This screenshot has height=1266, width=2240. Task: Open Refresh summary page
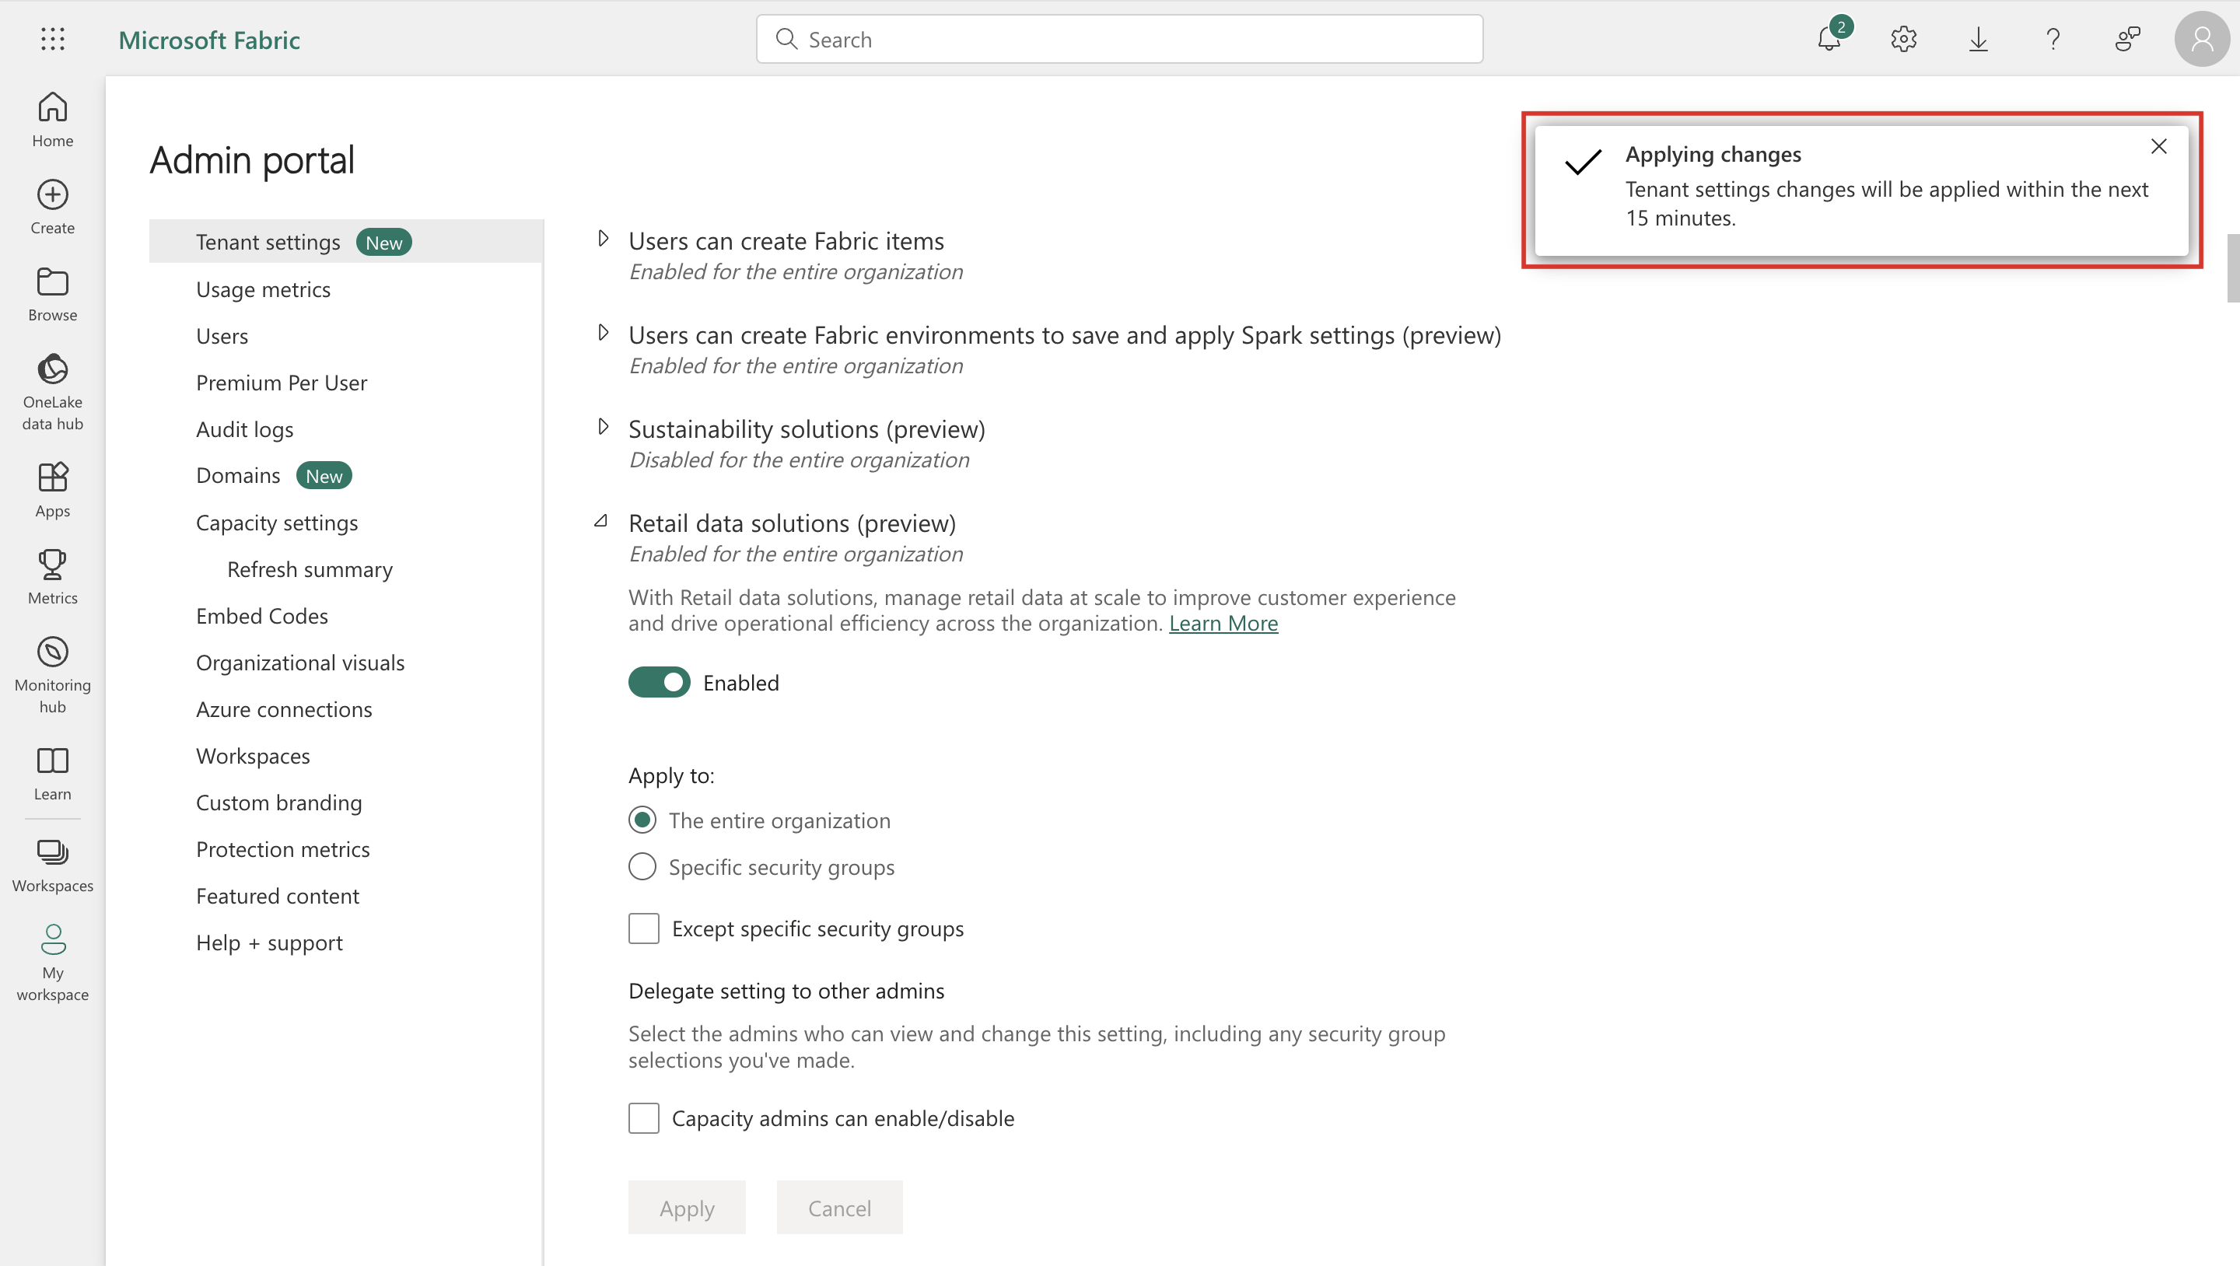click(x=310, y=569)
